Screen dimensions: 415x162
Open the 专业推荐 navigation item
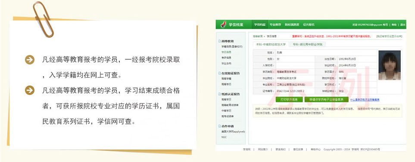coord(275,24)
